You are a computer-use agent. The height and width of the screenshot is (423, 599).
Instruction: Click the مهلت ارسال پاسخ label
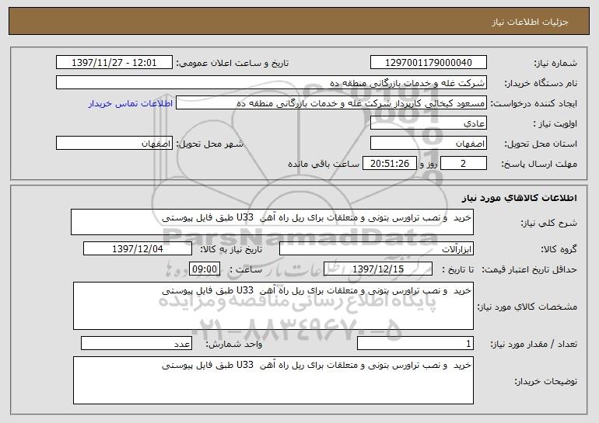click(x=538, y=164)
